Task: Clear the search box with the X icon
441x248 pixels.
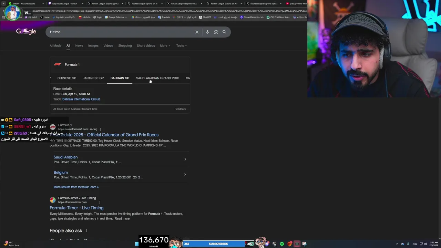Action: (x=197, y=32)
